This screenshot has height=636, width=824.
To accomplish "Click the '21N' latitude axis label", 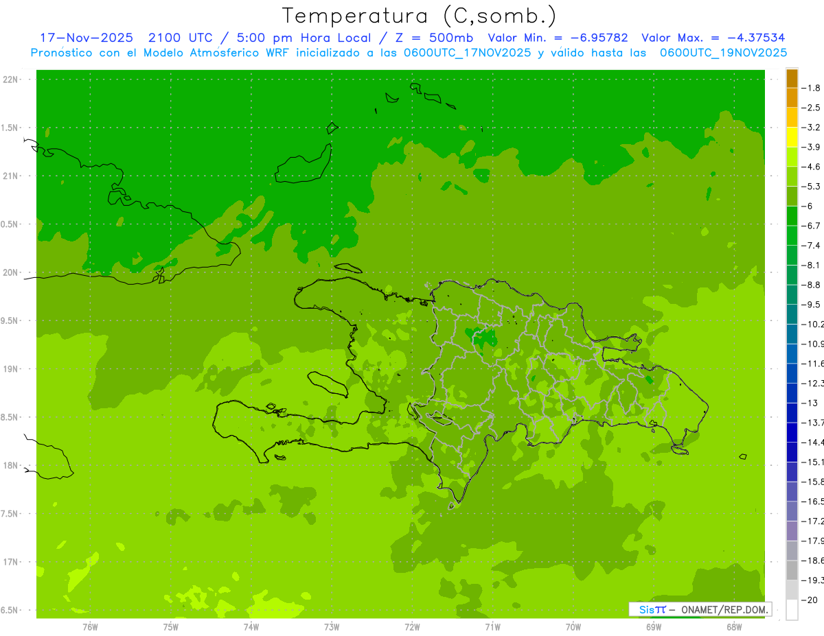I will pos(10,176).
